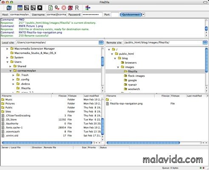Disconnect from the current server

[x=70, y=8]
